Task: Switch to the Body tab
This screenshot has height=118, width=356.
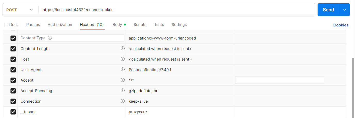Action: [x=117, y=25]
